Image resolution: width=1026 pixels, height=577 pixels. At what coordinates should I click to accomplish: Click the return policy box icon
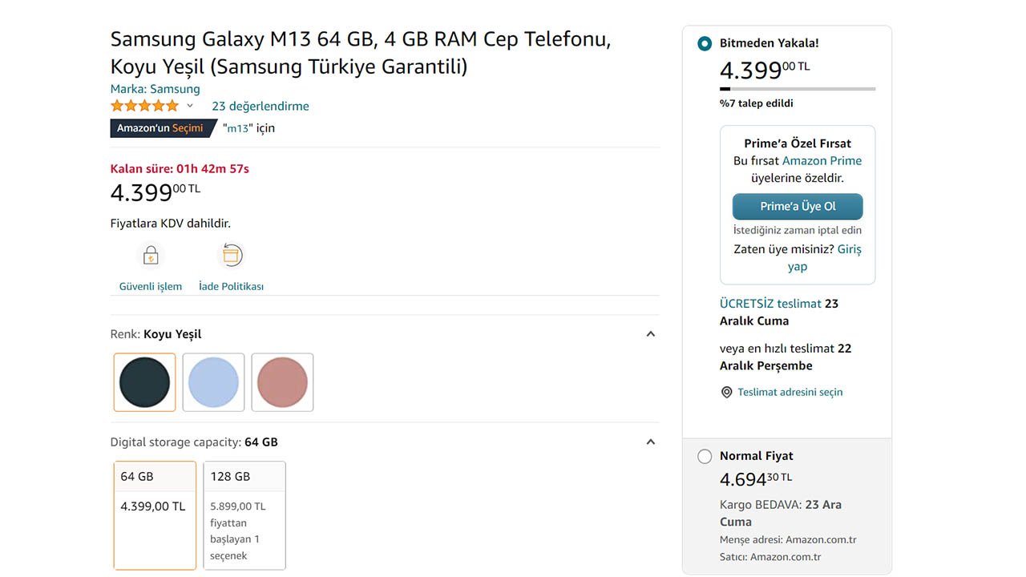(231, 256)
